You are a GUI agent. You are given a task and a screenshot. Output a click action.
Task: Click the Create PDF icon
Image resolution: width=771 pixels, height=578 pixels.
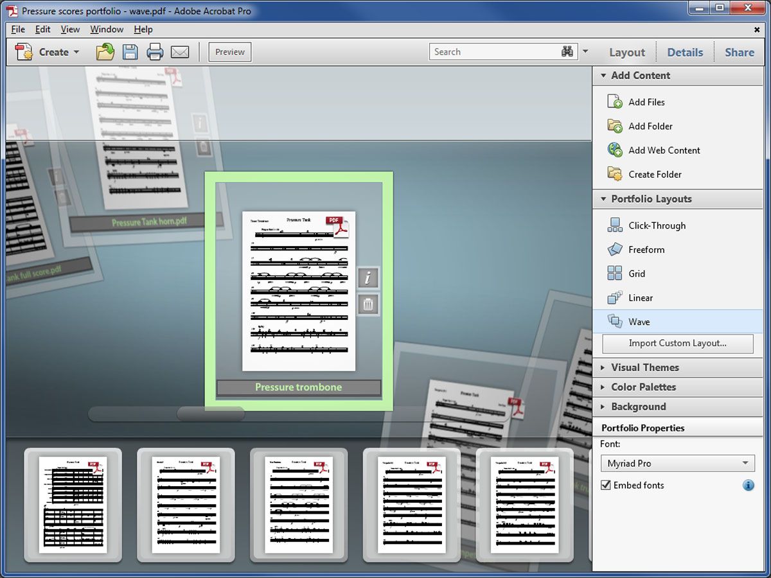(x=24, y=52)
